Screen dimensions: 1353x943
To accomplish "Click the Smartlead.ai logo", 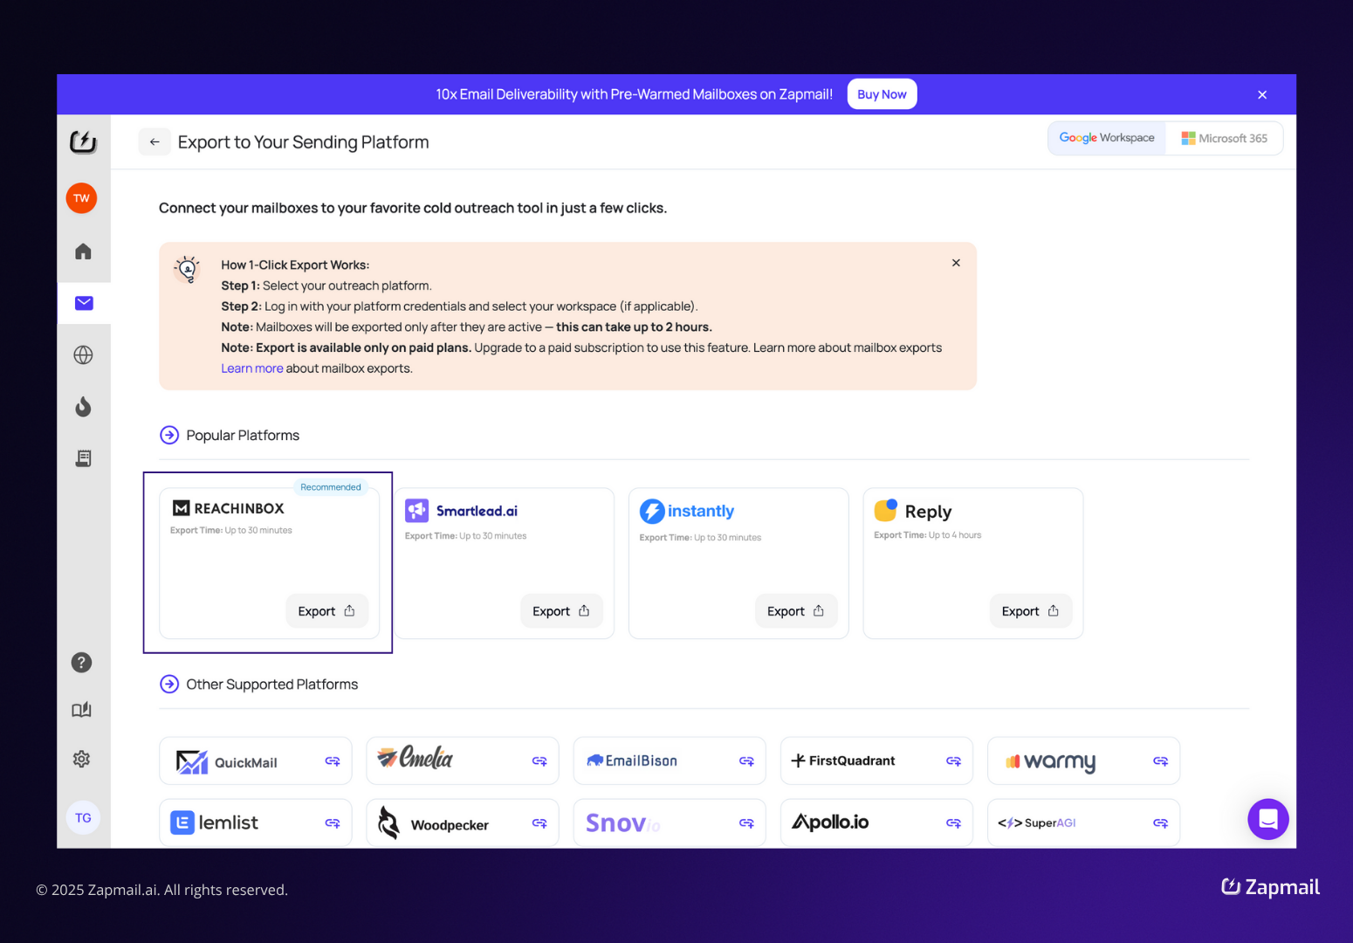I will pyautogui.click(x=462, y=511).
